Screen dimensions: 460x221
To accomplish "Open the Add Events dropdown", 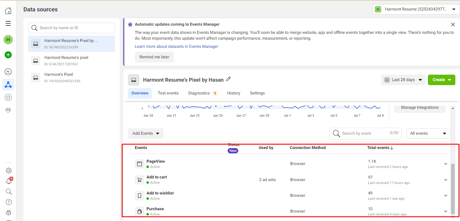I will (146, 134).
